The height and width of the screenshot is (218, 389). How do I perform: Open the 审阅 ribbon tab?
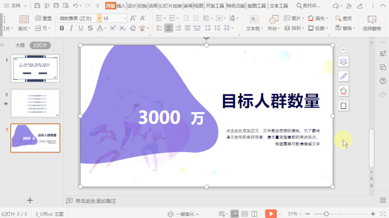(x=188, y=6)
